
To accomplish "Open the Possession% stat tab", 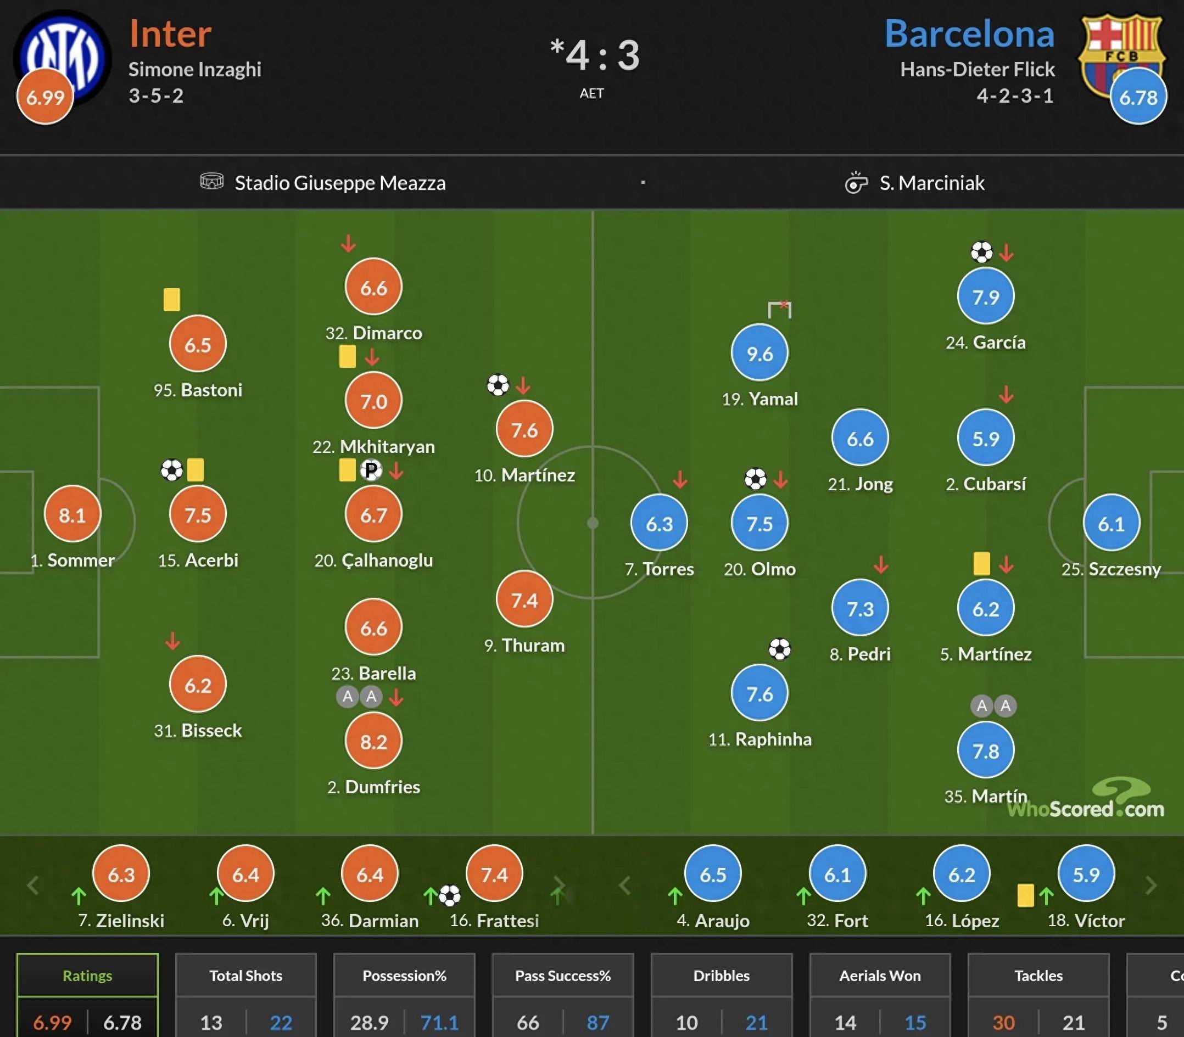I will [x=404, y=976].
